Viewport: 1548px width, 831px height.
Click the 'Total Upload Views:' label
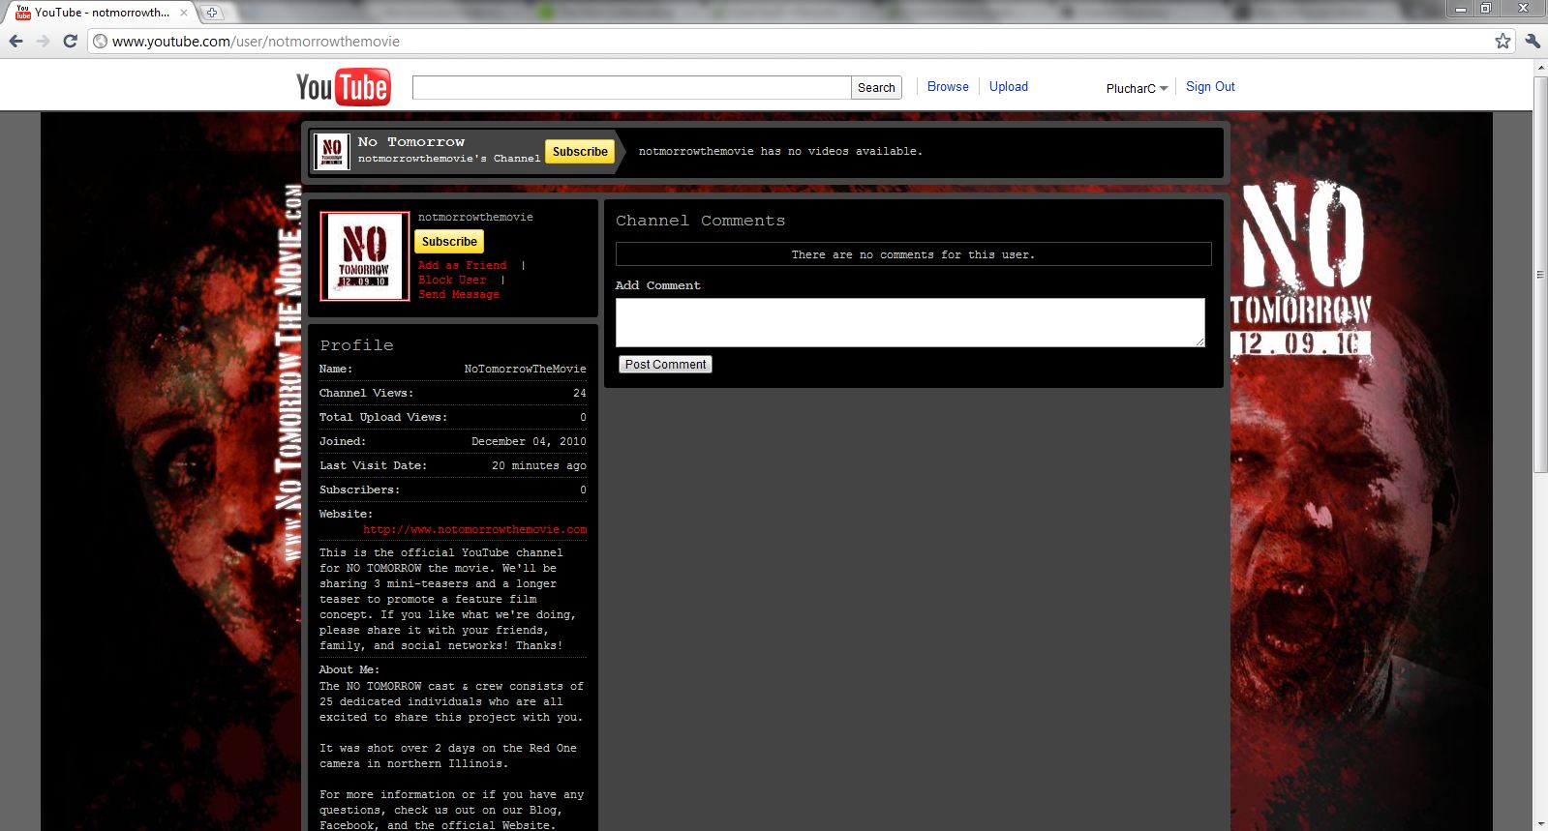383,417
